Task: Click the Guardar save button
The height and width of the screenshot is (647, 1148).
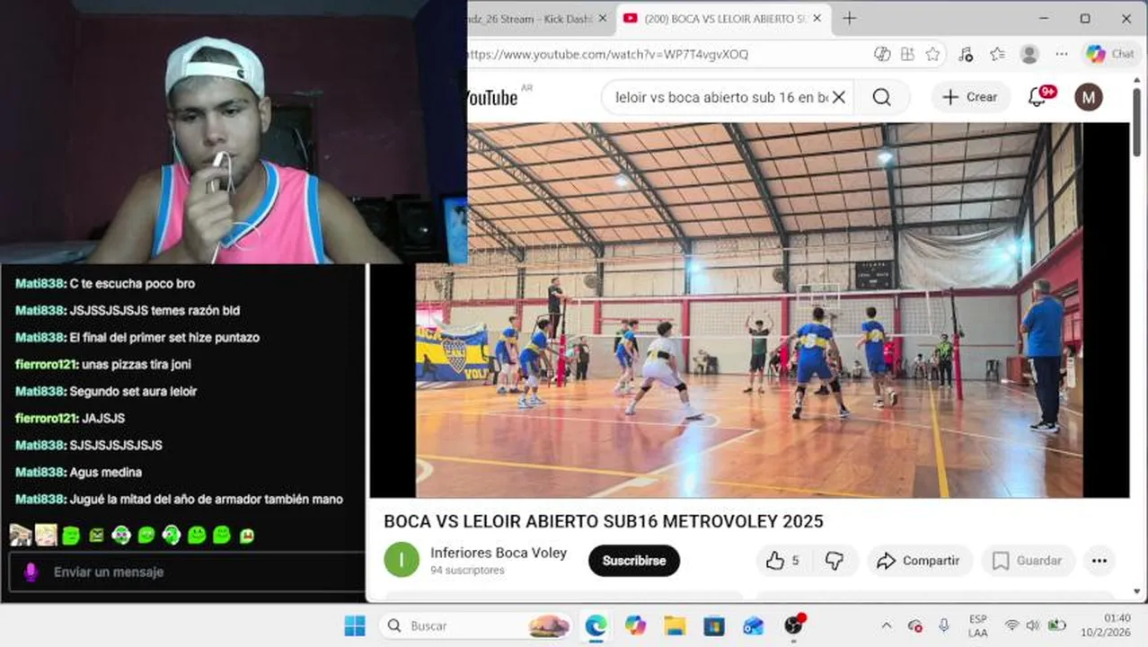Action: pyautogui.click(x=1028, y=561)
